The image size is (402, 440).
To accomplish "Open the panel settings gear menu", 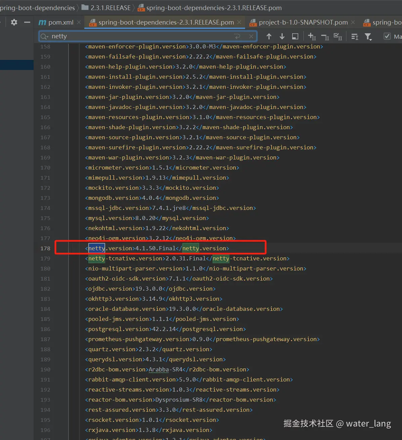I will 14,22.
